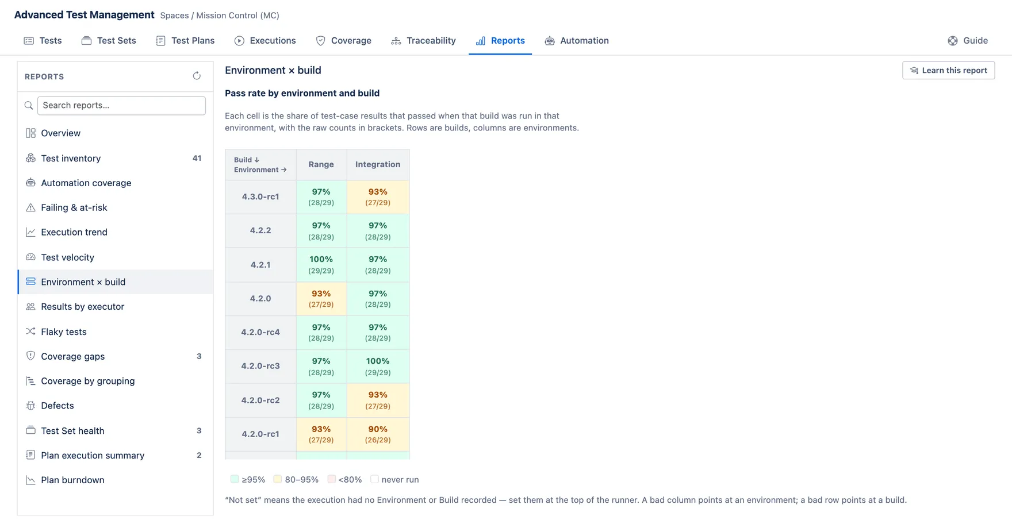
Task: Click the Spaces breadcrumb link
Action: tap(174, 16)
